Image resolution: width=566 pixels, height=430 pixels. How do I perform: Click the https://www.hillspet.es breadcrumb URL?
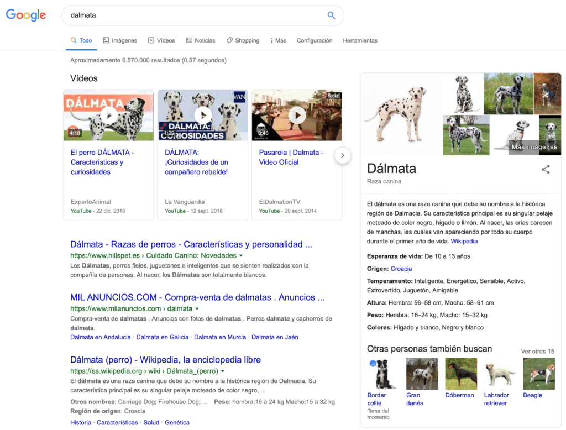154,255
